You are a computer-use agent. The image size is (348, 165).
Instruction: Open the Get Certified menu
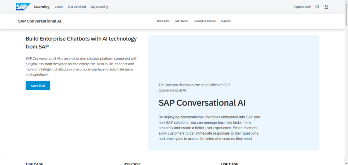pos(77,7)
